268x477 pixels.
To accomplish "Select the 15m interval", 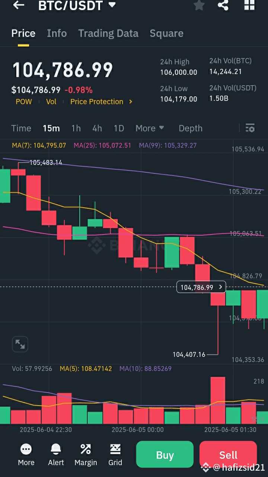I will 51,128.
